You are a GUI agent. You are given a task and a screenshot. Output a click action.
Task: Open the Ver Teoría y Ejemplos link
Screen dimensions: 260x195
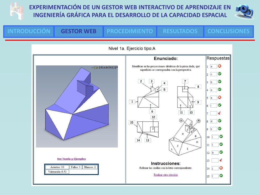[71, 159]
